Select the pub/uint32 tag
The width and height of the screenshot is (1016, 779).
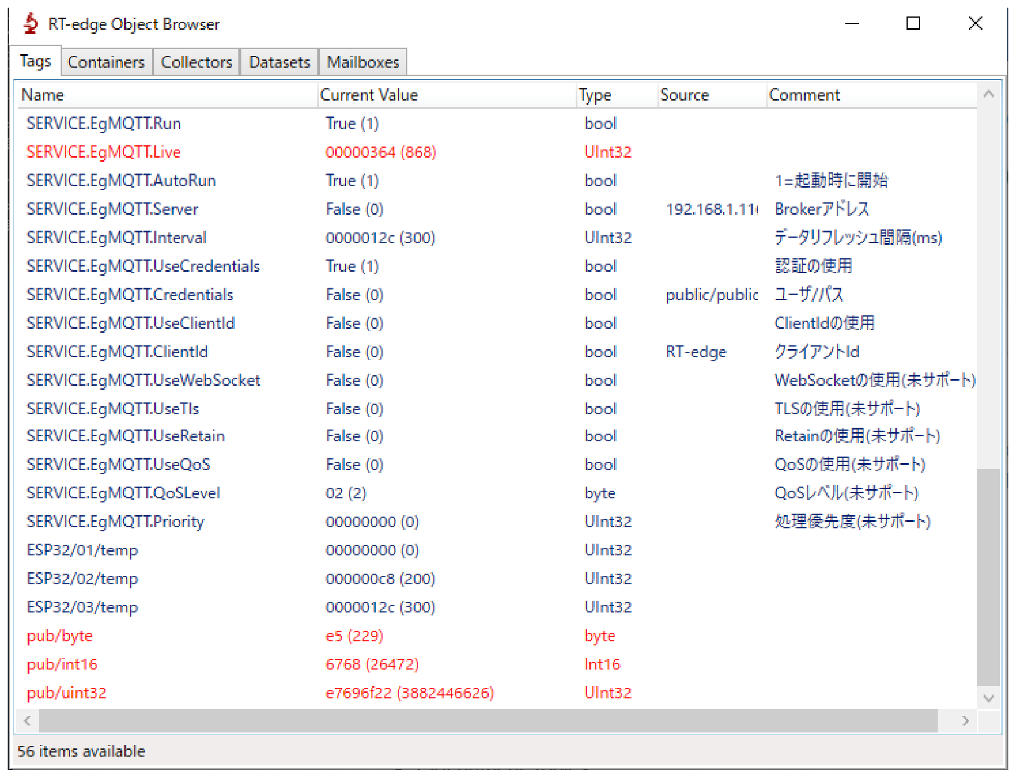(x=67, y=693)
